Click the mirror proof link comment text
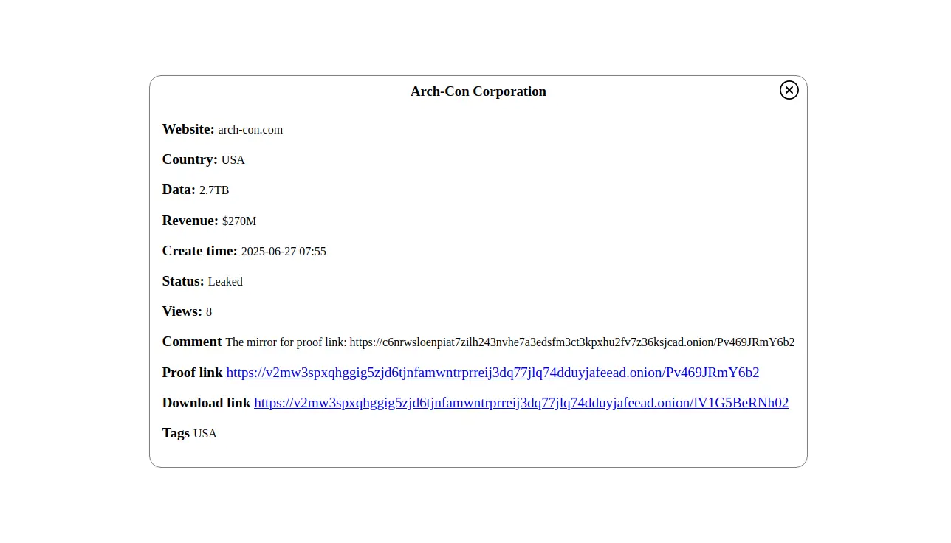The height and width of the screenshot is (543, 951). tap(509, 342)
